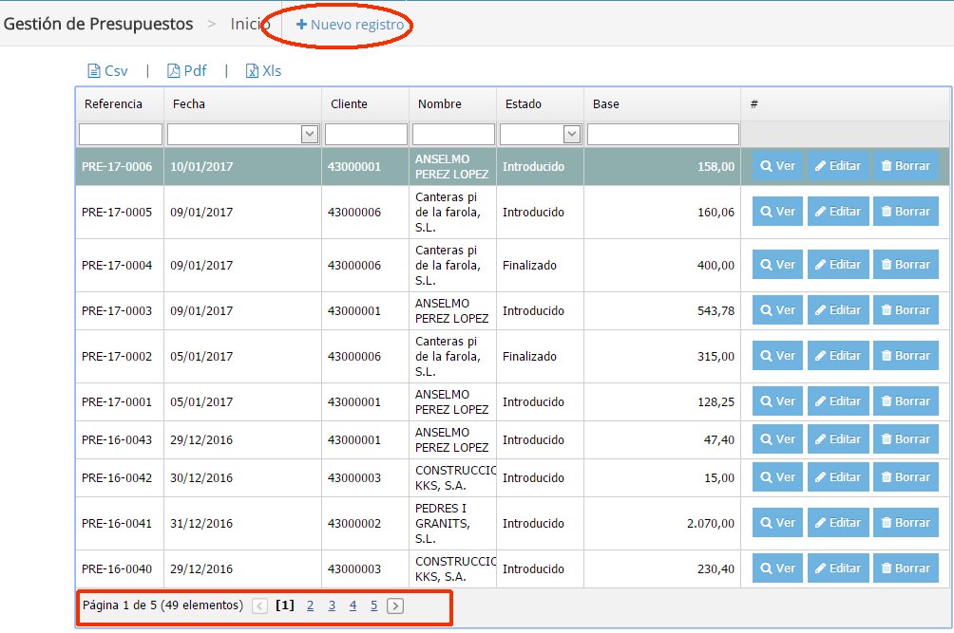Edit budget PRE-17-0004
The image size is (954, 633).
click(838, 264)
